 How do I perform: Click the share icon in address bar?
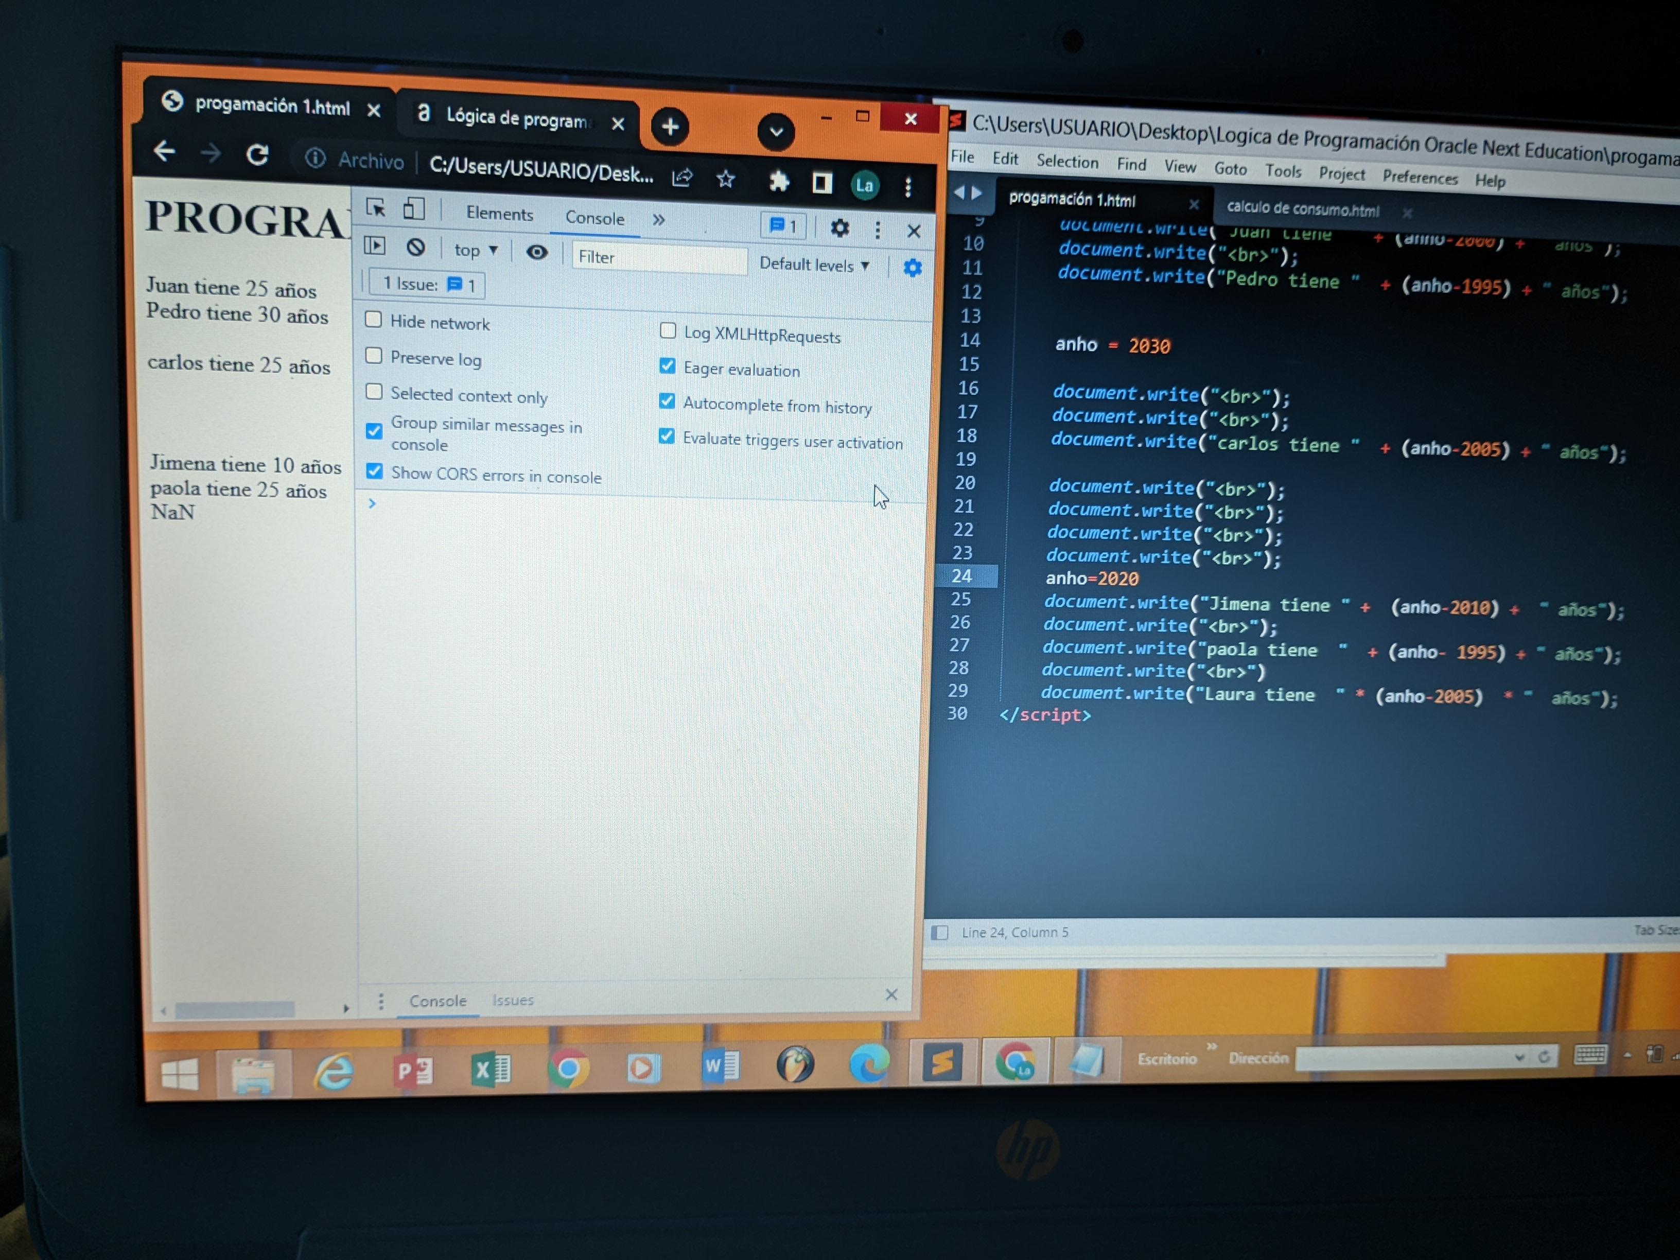682,179
